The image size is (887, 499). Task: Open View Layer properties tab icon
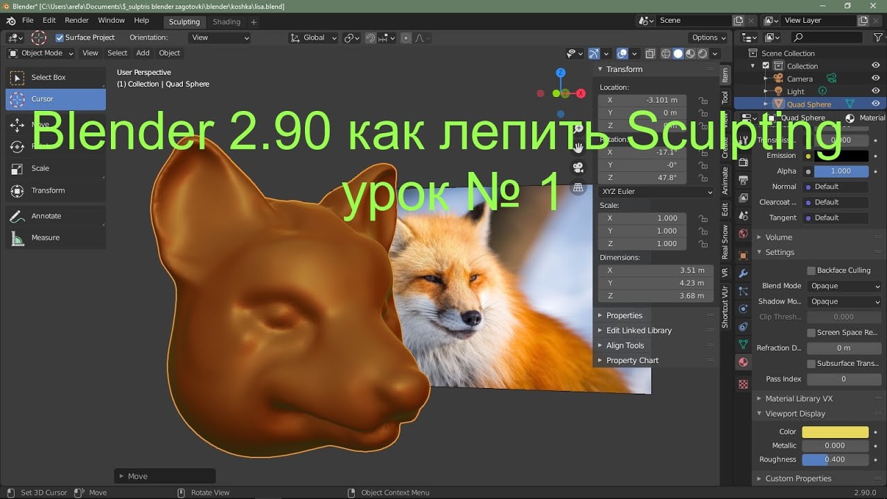point(744,198)
